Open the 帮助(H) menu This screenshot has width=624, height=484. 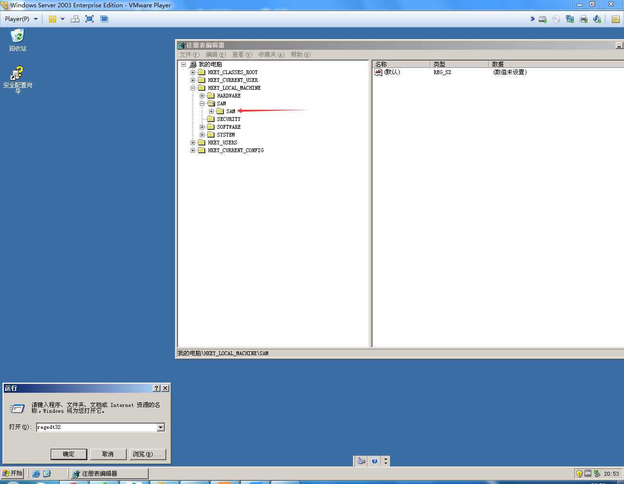coord(300,55)
